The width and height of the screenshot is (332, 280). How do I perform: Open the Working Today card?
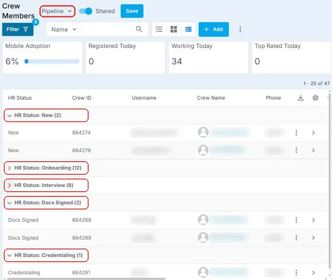click(x=209, y=57)
